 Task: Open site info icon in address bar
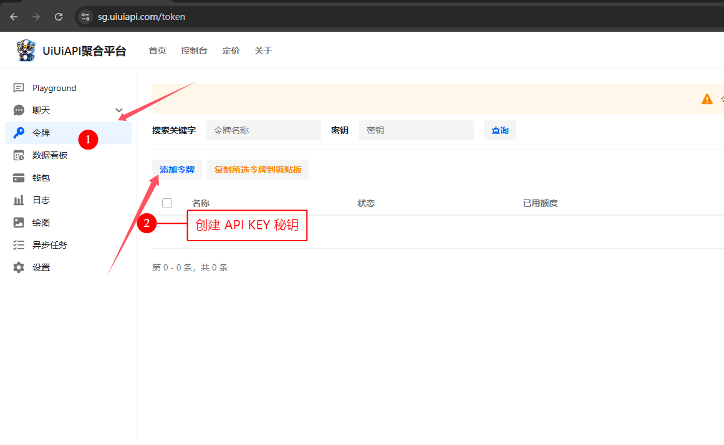point(85,17)
